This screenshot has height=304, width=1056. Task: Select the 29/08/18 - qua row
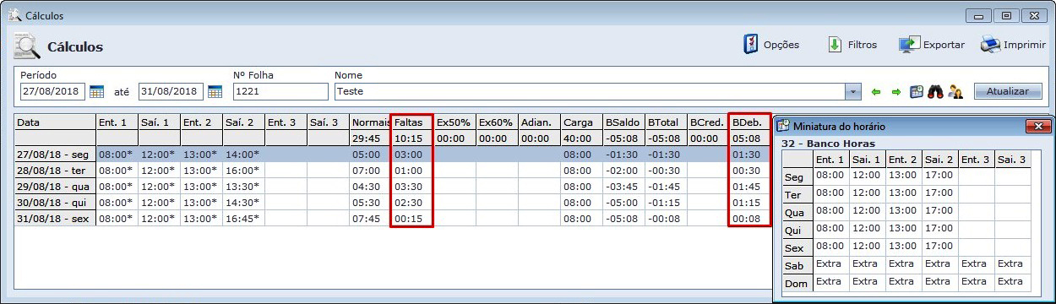pyautogui.click(x=392, y=187)
